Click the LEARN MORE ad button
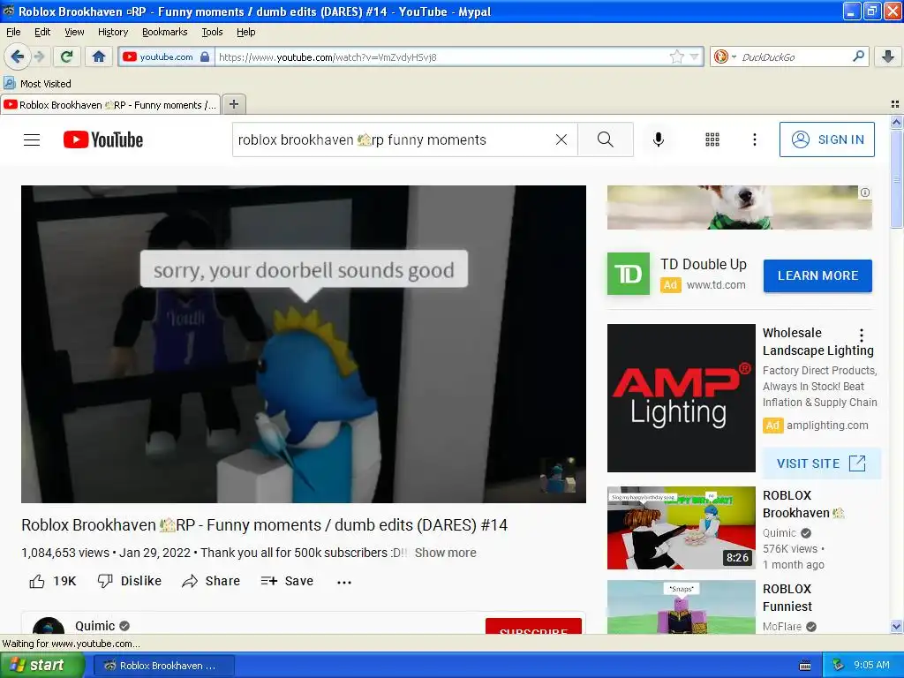The height and width of the screenshot is (678, 904). pos(817,275)
